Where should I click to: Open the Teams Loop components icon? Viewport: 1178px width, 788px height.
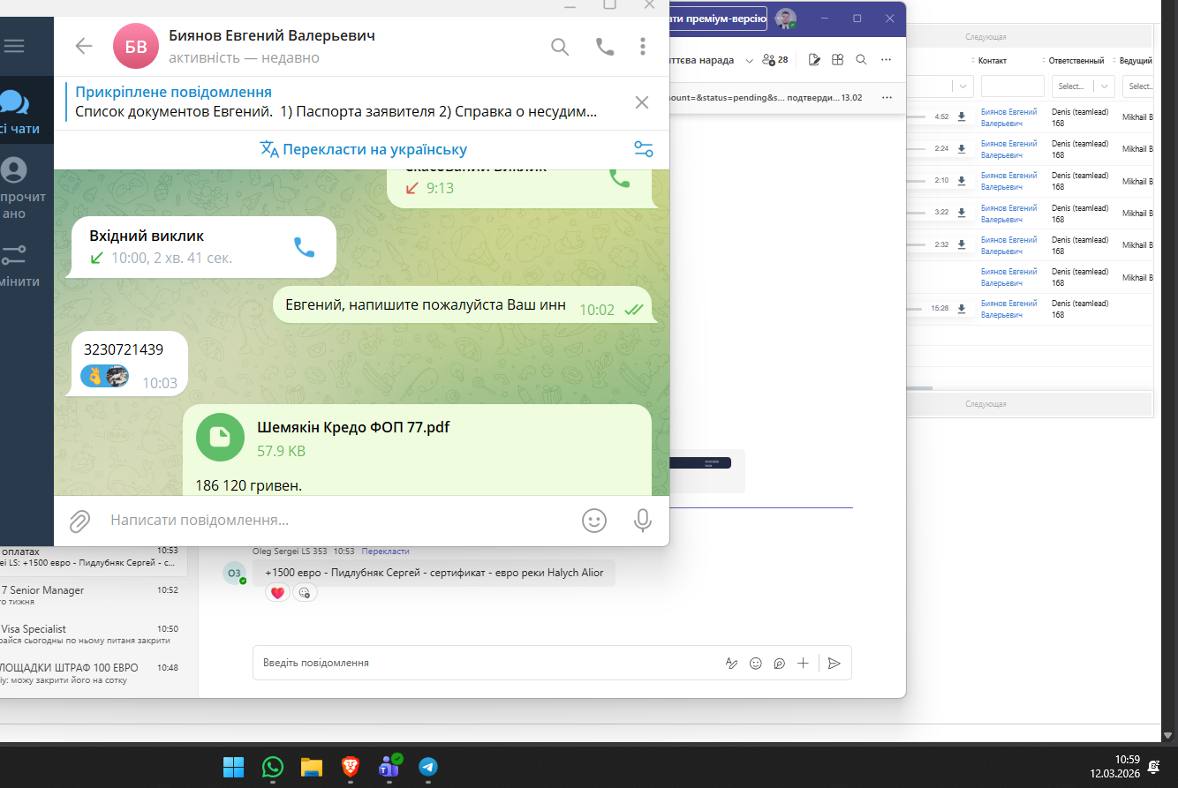(779, 663)
